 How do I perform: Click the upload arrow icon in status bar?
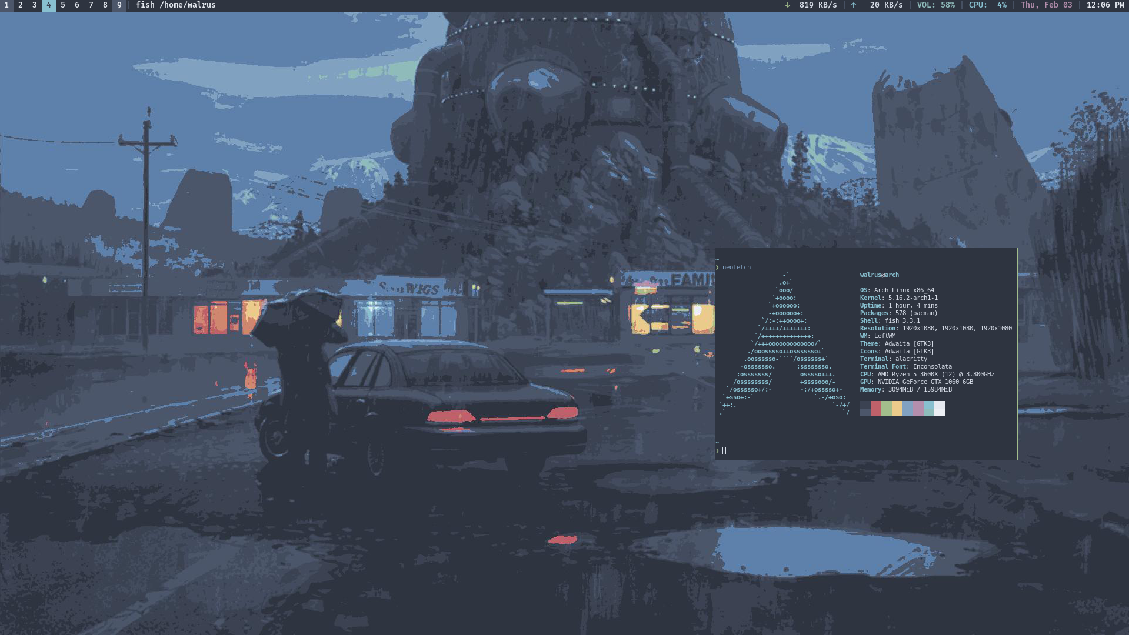point(854,5)
